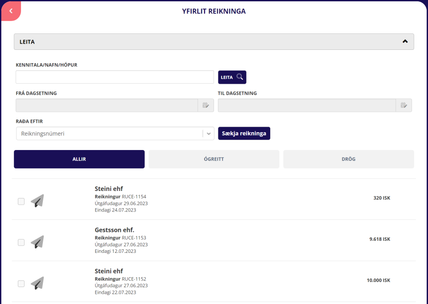This screenshot has height=304, width=428.
Task: Switch to the Ógreitt tab
Action: [x=214, y=159]
